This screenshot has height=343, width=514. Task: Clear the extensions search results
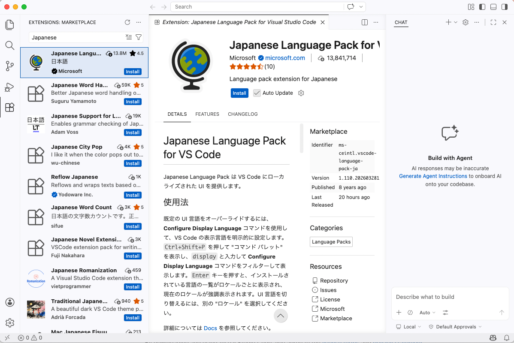tap(129, 37)
